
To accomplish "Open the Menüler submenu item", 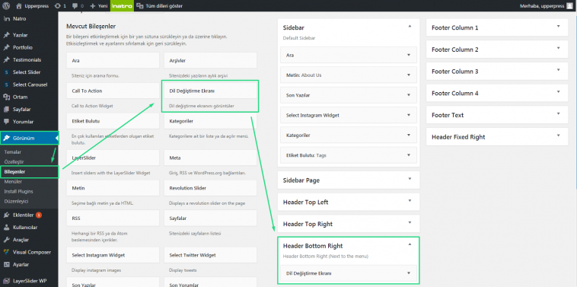I will pyautogui.click(x=13, y=182).
